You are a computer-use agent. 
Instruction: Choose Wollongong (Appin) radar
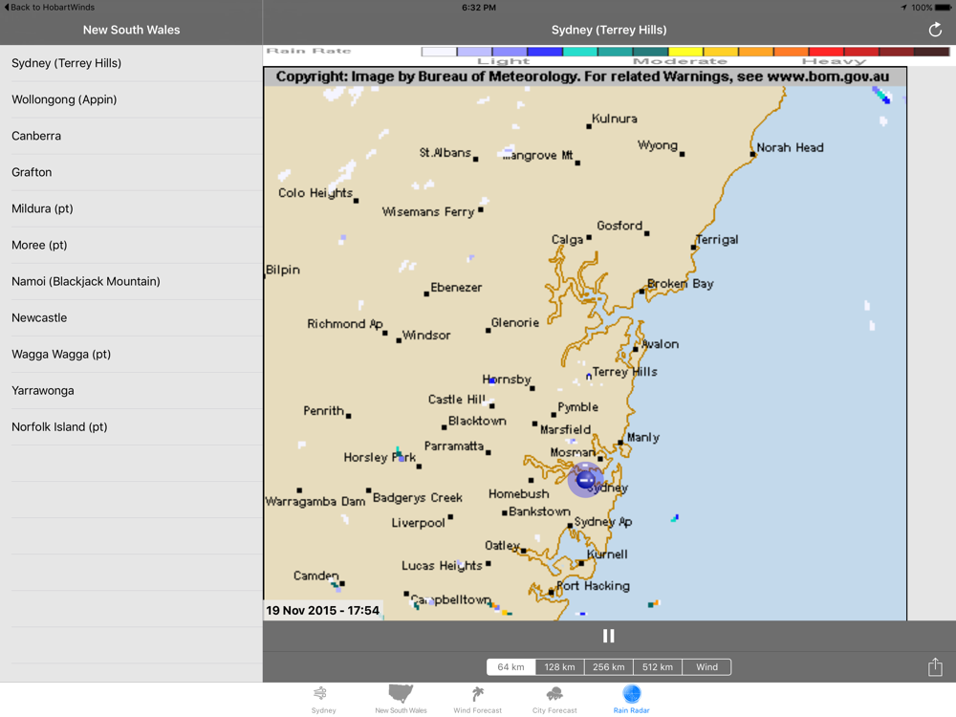131,99
